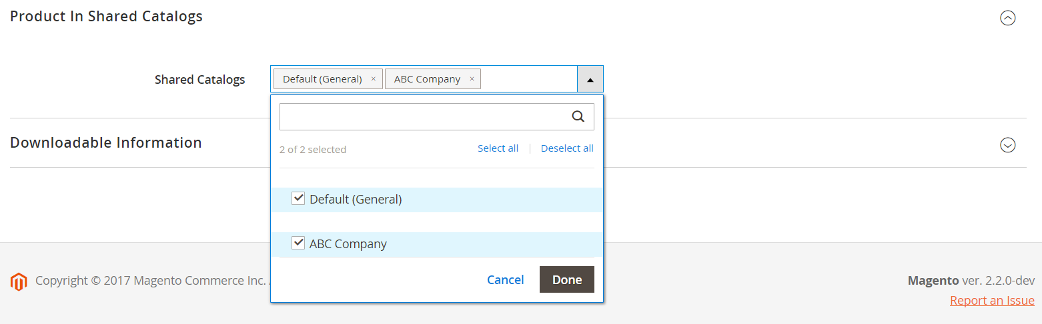The height and width of the screenshot is (324, 1042).
Task: Click Deselect all link
Action: [567, 148]
